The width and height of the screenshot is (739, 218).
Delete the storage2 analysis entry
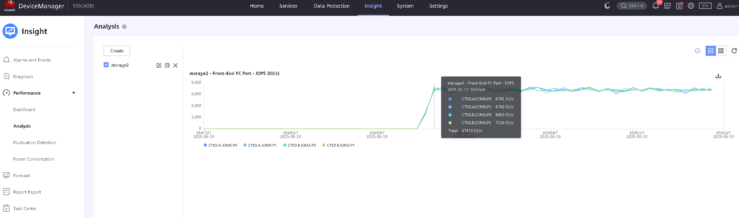175,65
